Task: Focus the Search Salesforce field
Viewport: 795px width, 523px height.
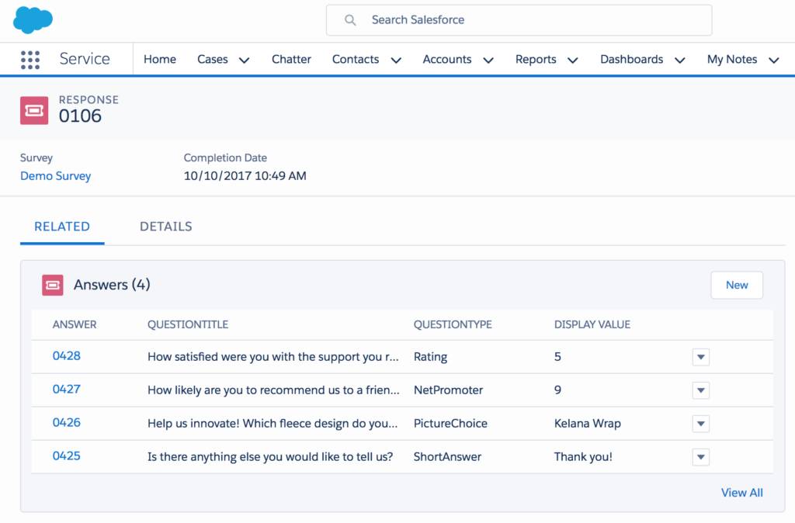Action: 519,20
